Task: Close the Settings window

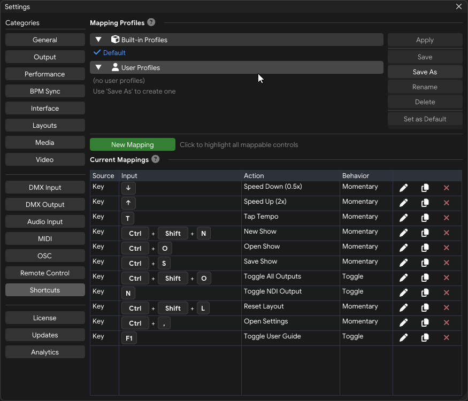Action: (459, 6)
